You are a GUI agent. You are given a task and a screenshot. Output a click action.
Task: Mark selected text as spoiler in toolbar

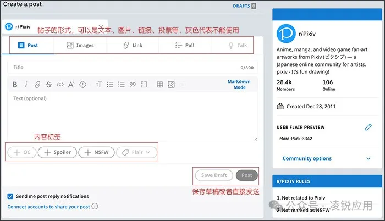point(82,85)
